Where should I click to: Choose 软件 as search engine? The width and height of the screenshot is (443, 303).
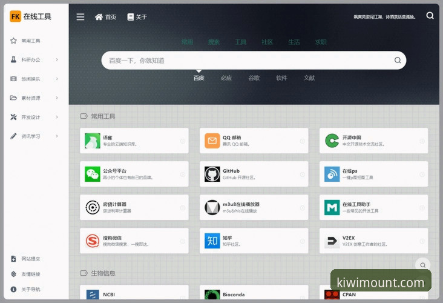click(x=281, y=78)
